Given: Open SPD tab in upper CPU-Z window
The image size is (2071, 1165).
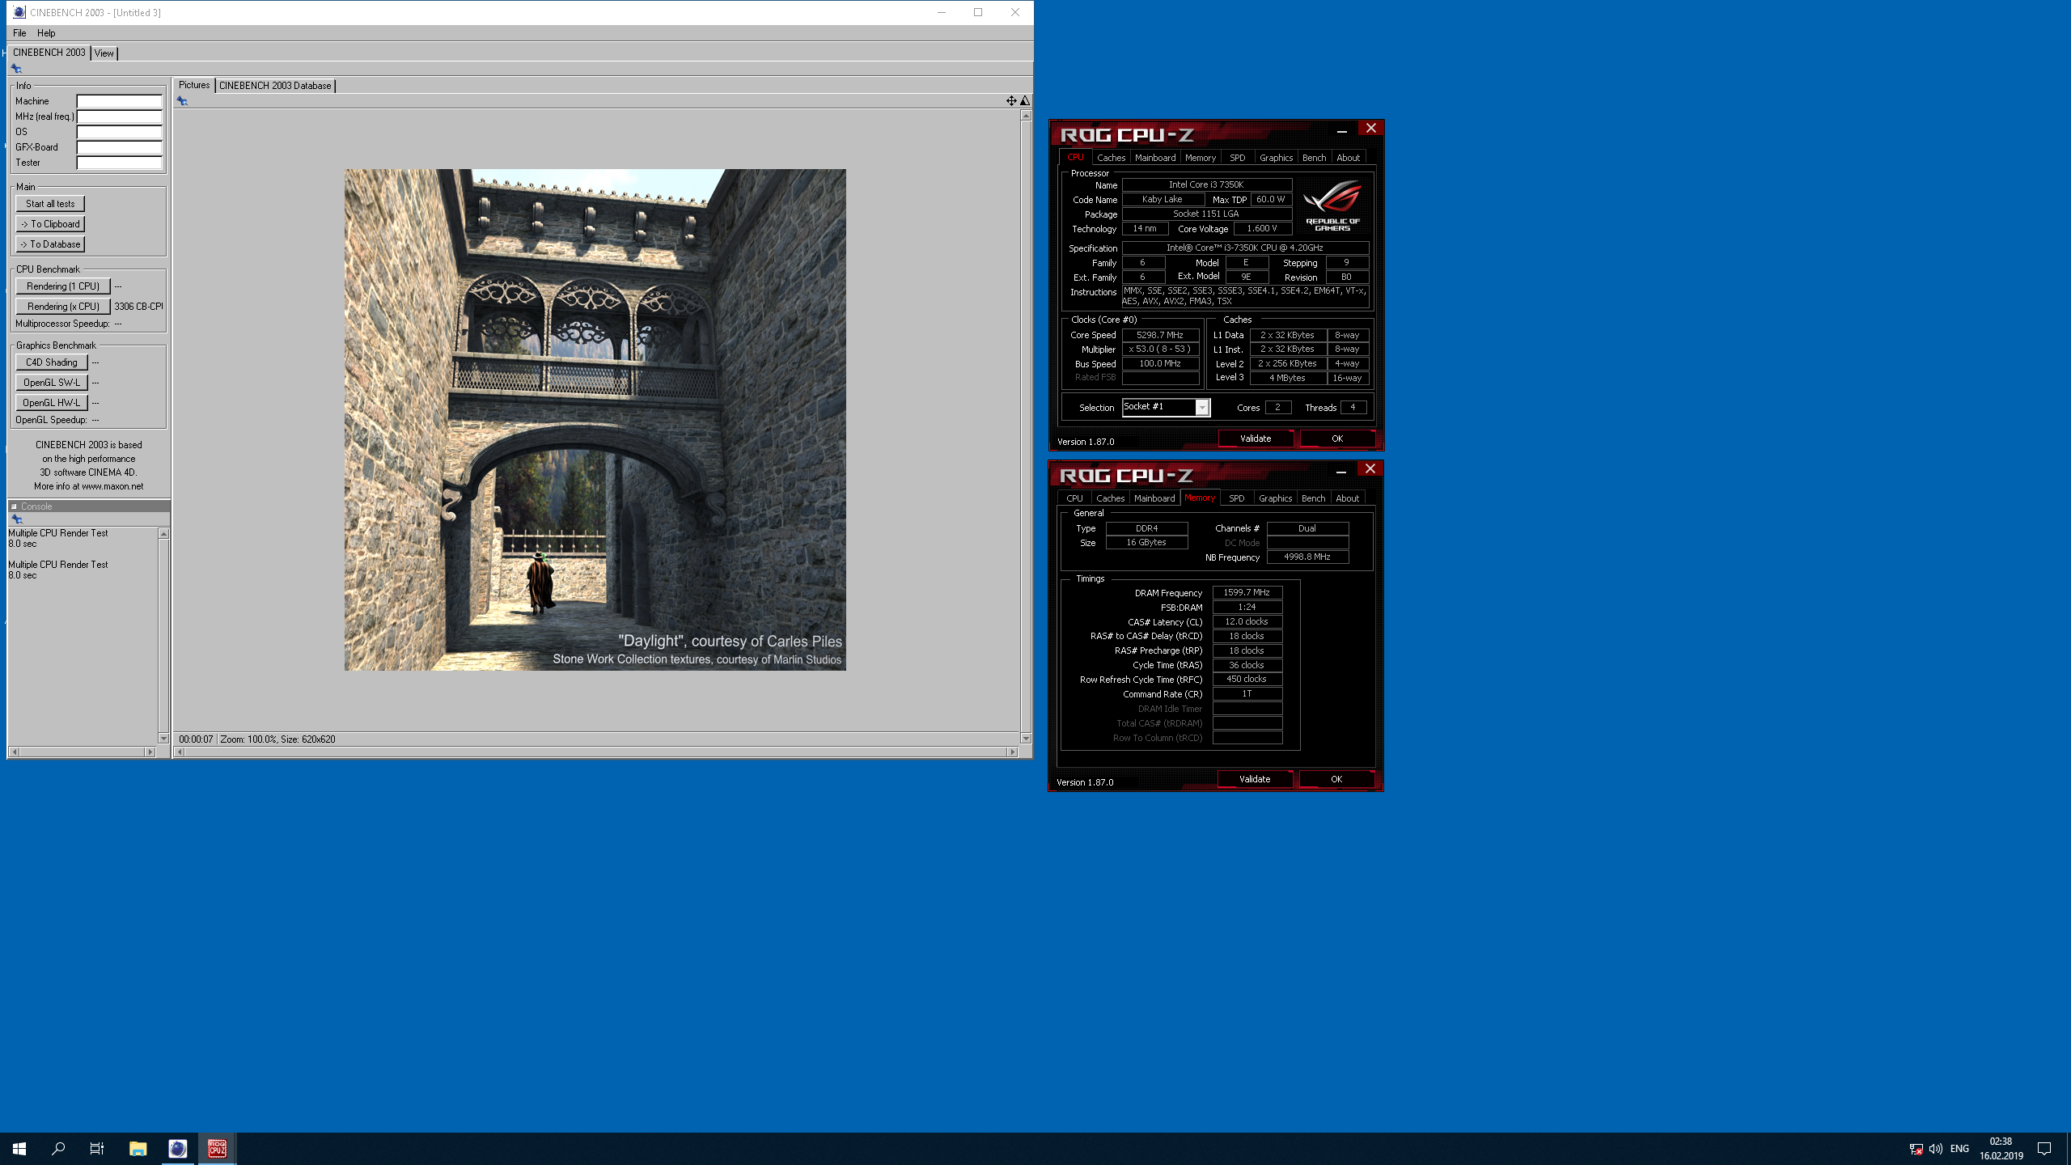Looking at the screenshot, I should (x=1238, y=158).
